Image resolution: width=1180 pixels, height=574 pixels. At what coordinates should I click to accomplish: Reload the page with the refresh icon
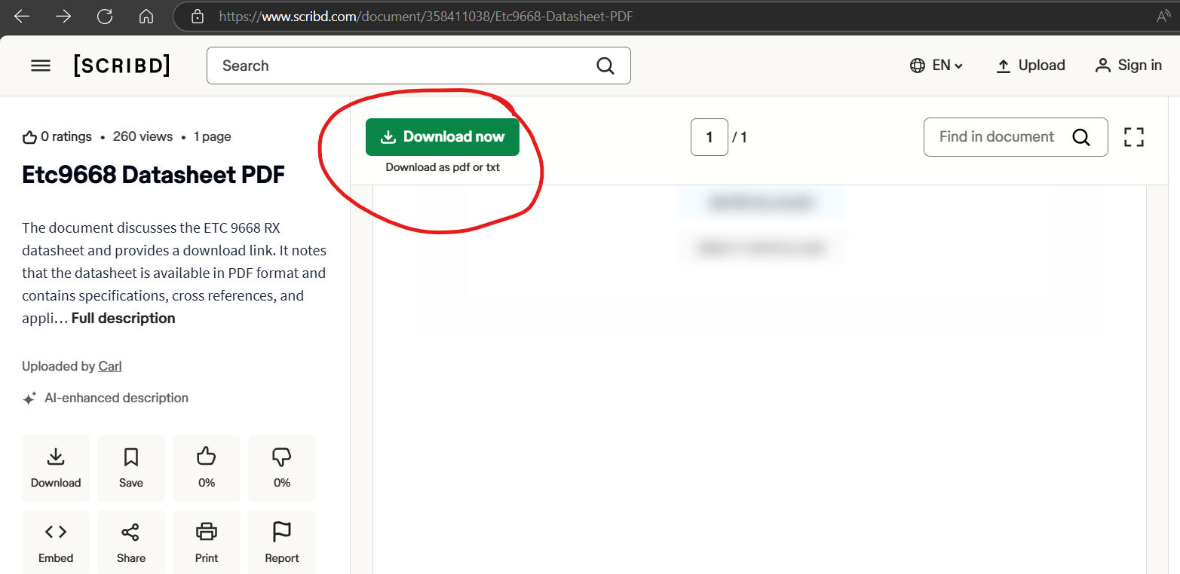pos(105,16)
